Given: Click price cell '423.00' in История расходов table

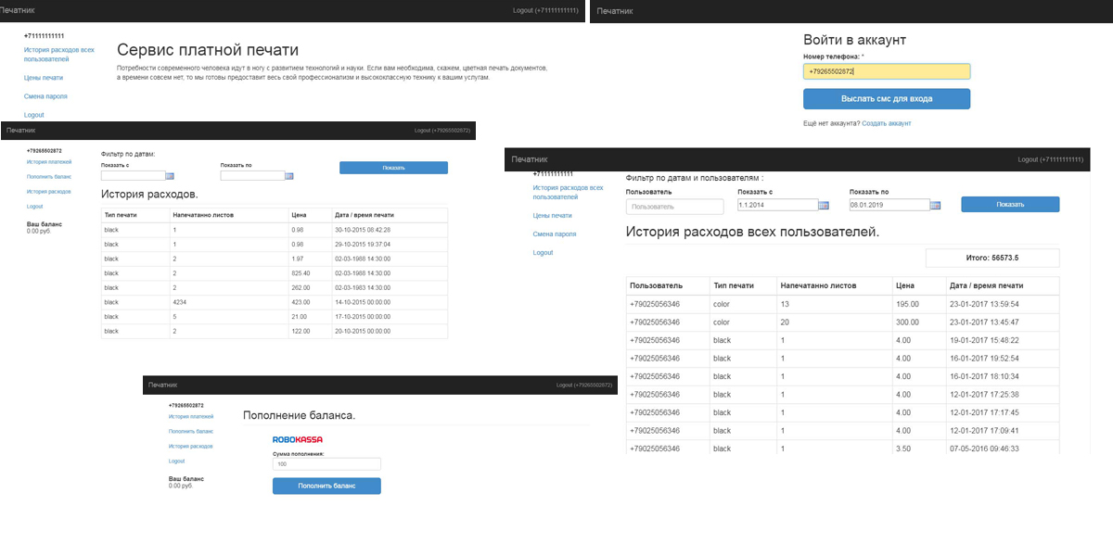Looking at the screenshot, I should tap(310, 302).
